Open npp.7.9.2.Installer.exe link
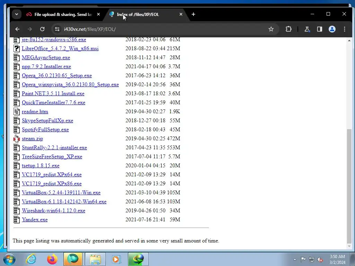 (x=46, y=66)
